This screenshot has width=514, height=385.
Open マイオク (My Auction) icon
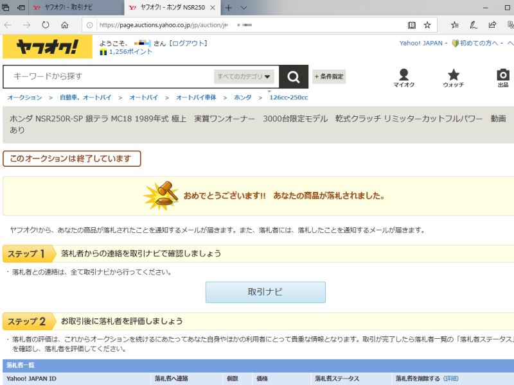[403, 78]
